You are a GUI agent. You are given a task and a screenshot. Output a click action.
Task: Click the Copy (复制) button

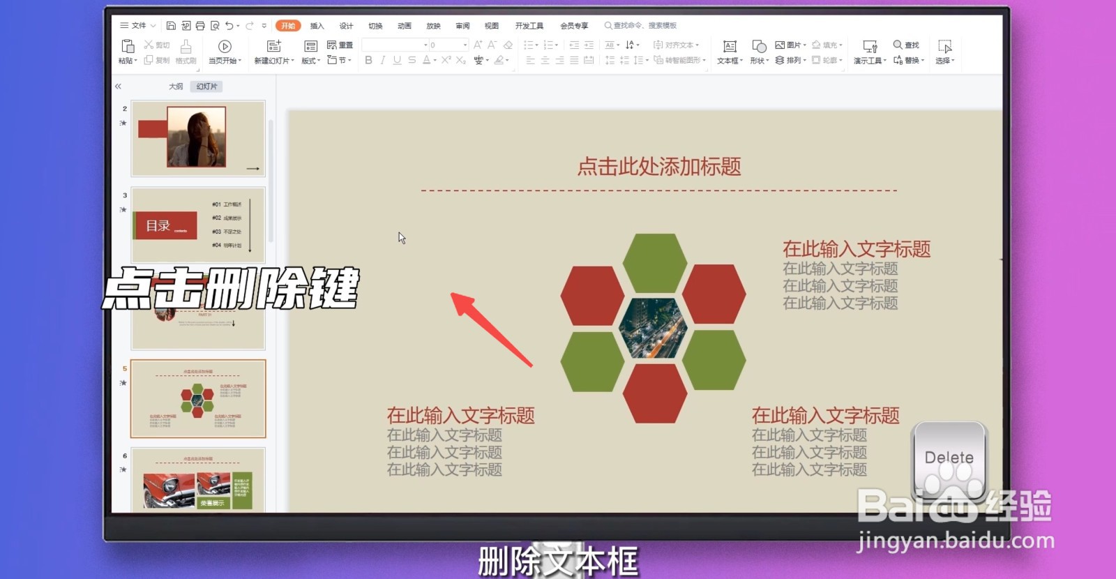pos(157,60)
